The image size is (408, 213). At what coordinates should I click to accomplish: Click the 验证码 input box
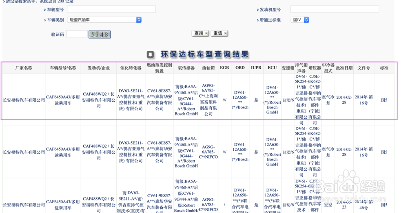coord(77,34)
